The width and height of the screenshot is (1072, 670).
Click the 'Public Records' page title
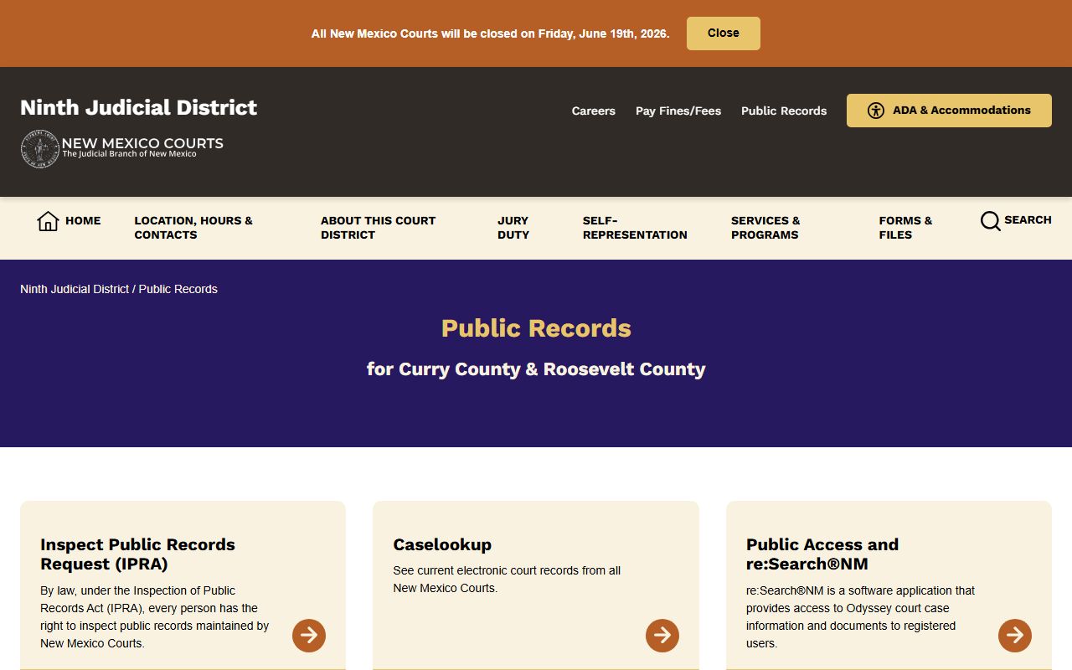(536, 328)
